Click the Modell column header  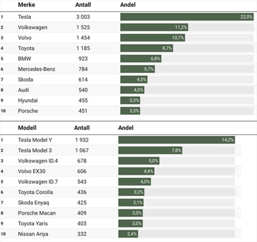[x=27, y=128]
